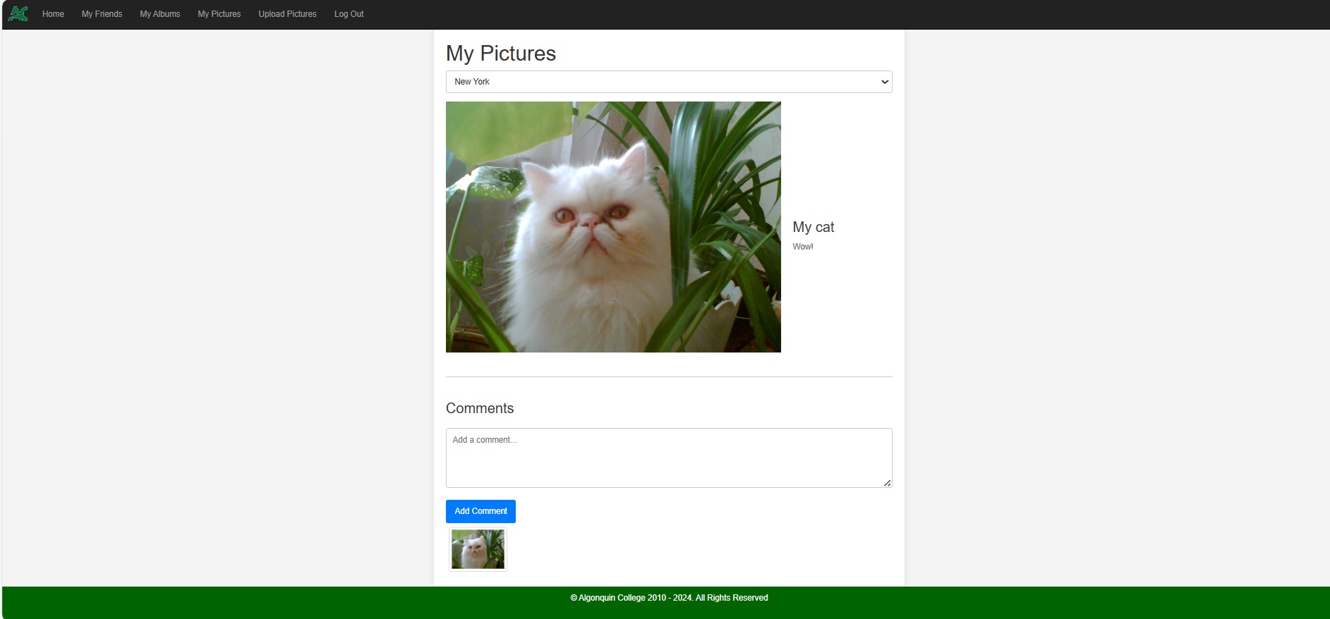This screenshot has width=1330, height=619.
Task: Click the Wow! picture description
Action: (x=803, y=247)
